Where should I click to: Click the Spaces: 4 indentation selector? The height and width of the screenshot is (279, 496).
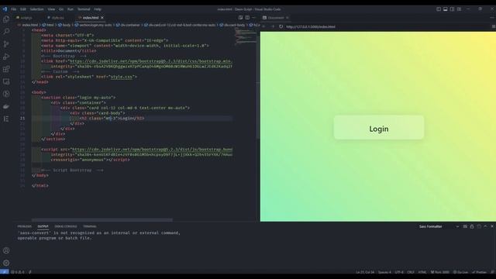click(384, 272)
